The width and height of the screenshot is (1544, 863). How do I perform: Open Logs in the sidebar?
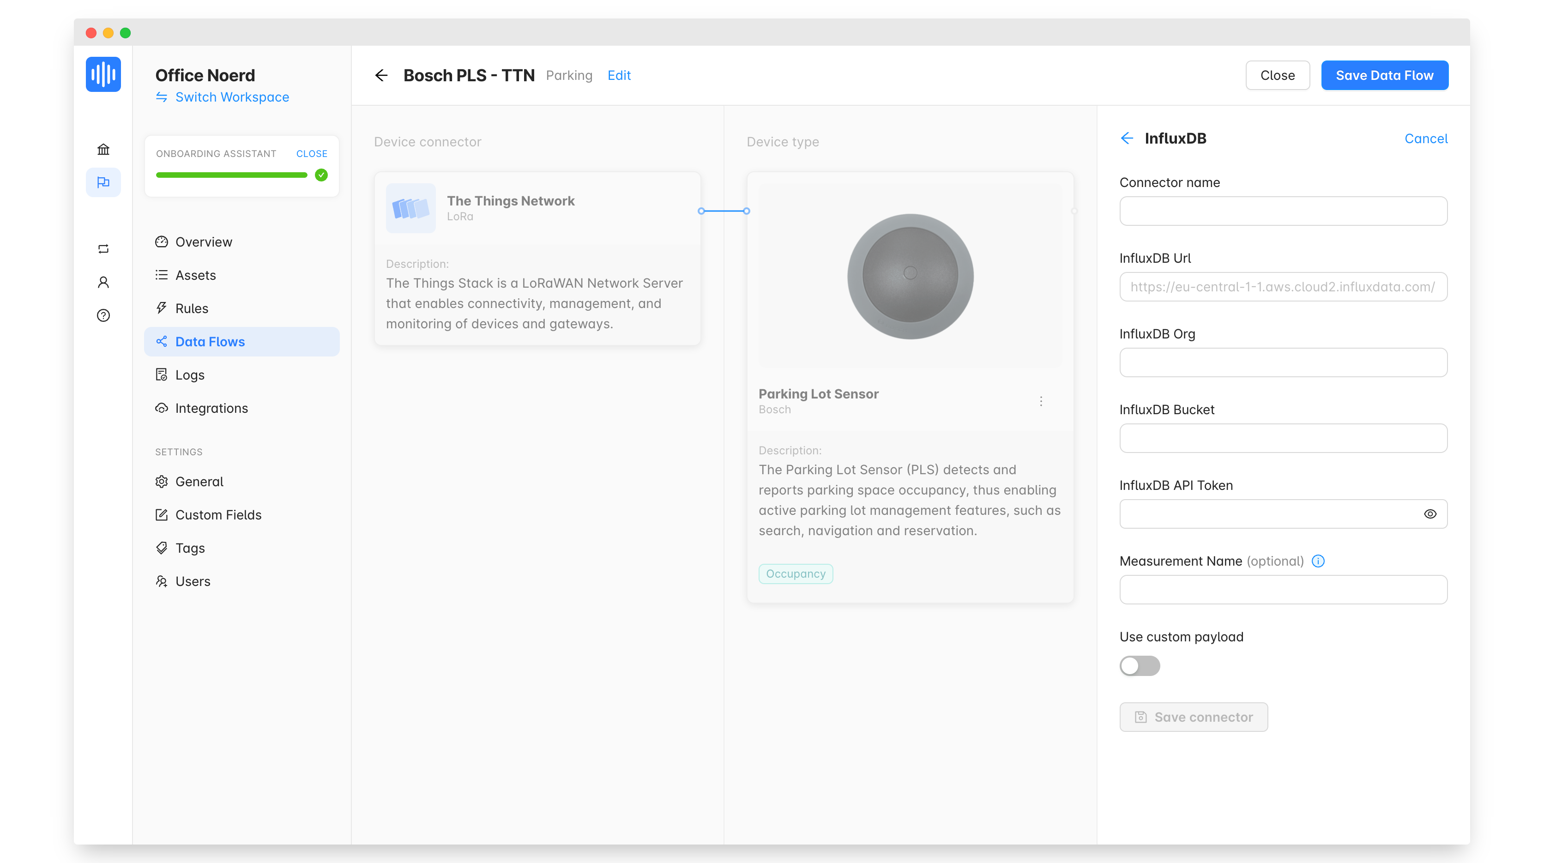[x=241, y=374]
